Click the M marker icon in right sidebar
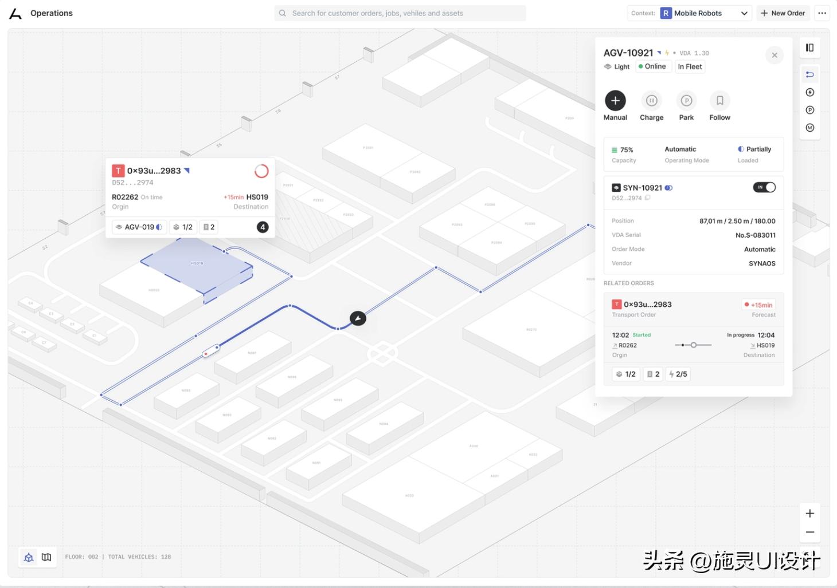The image size is (837, 588). [x=809, y=127]
